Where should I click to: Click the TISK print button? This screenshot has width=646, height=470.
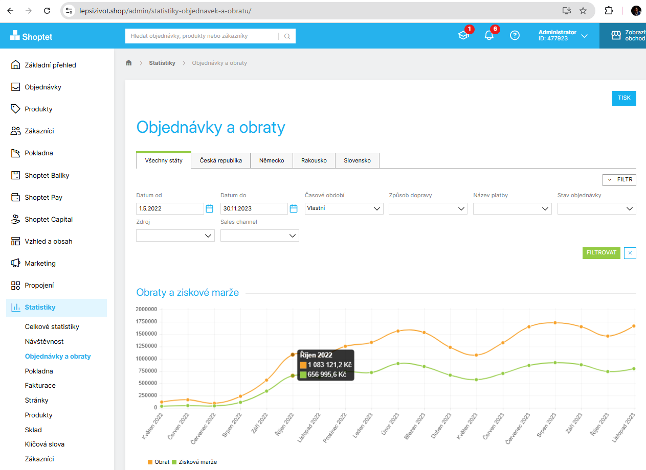tap(624, 98)
